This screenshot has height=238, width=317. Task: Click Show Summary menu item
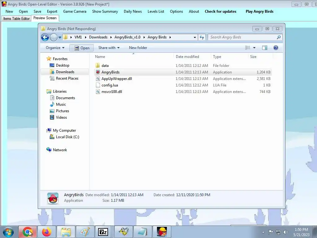tap(105, 11)
